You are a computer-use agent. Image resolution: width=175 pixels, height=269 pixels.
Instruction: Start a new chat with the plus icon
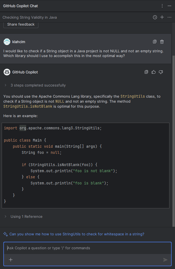[x=162, y=17]
